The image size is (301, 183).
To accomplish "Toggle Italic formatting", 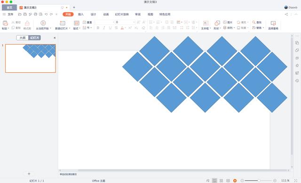I will tap(104, 28).
